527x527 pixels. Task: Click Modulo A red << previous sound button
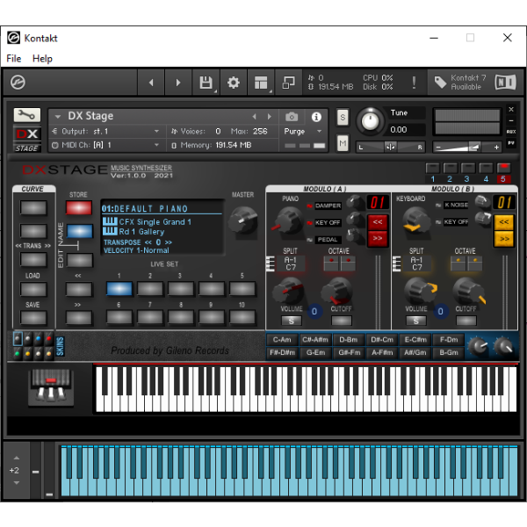tap(378, 222)
